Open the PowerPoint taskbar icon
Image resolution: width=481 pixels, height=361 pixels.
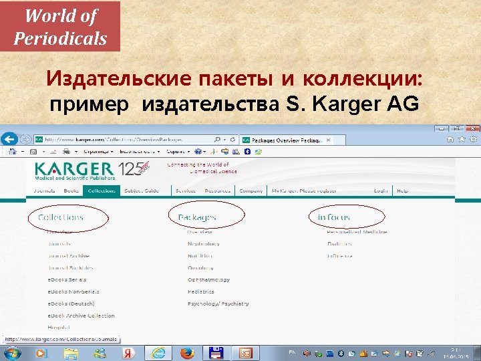[x=245, y=353]
